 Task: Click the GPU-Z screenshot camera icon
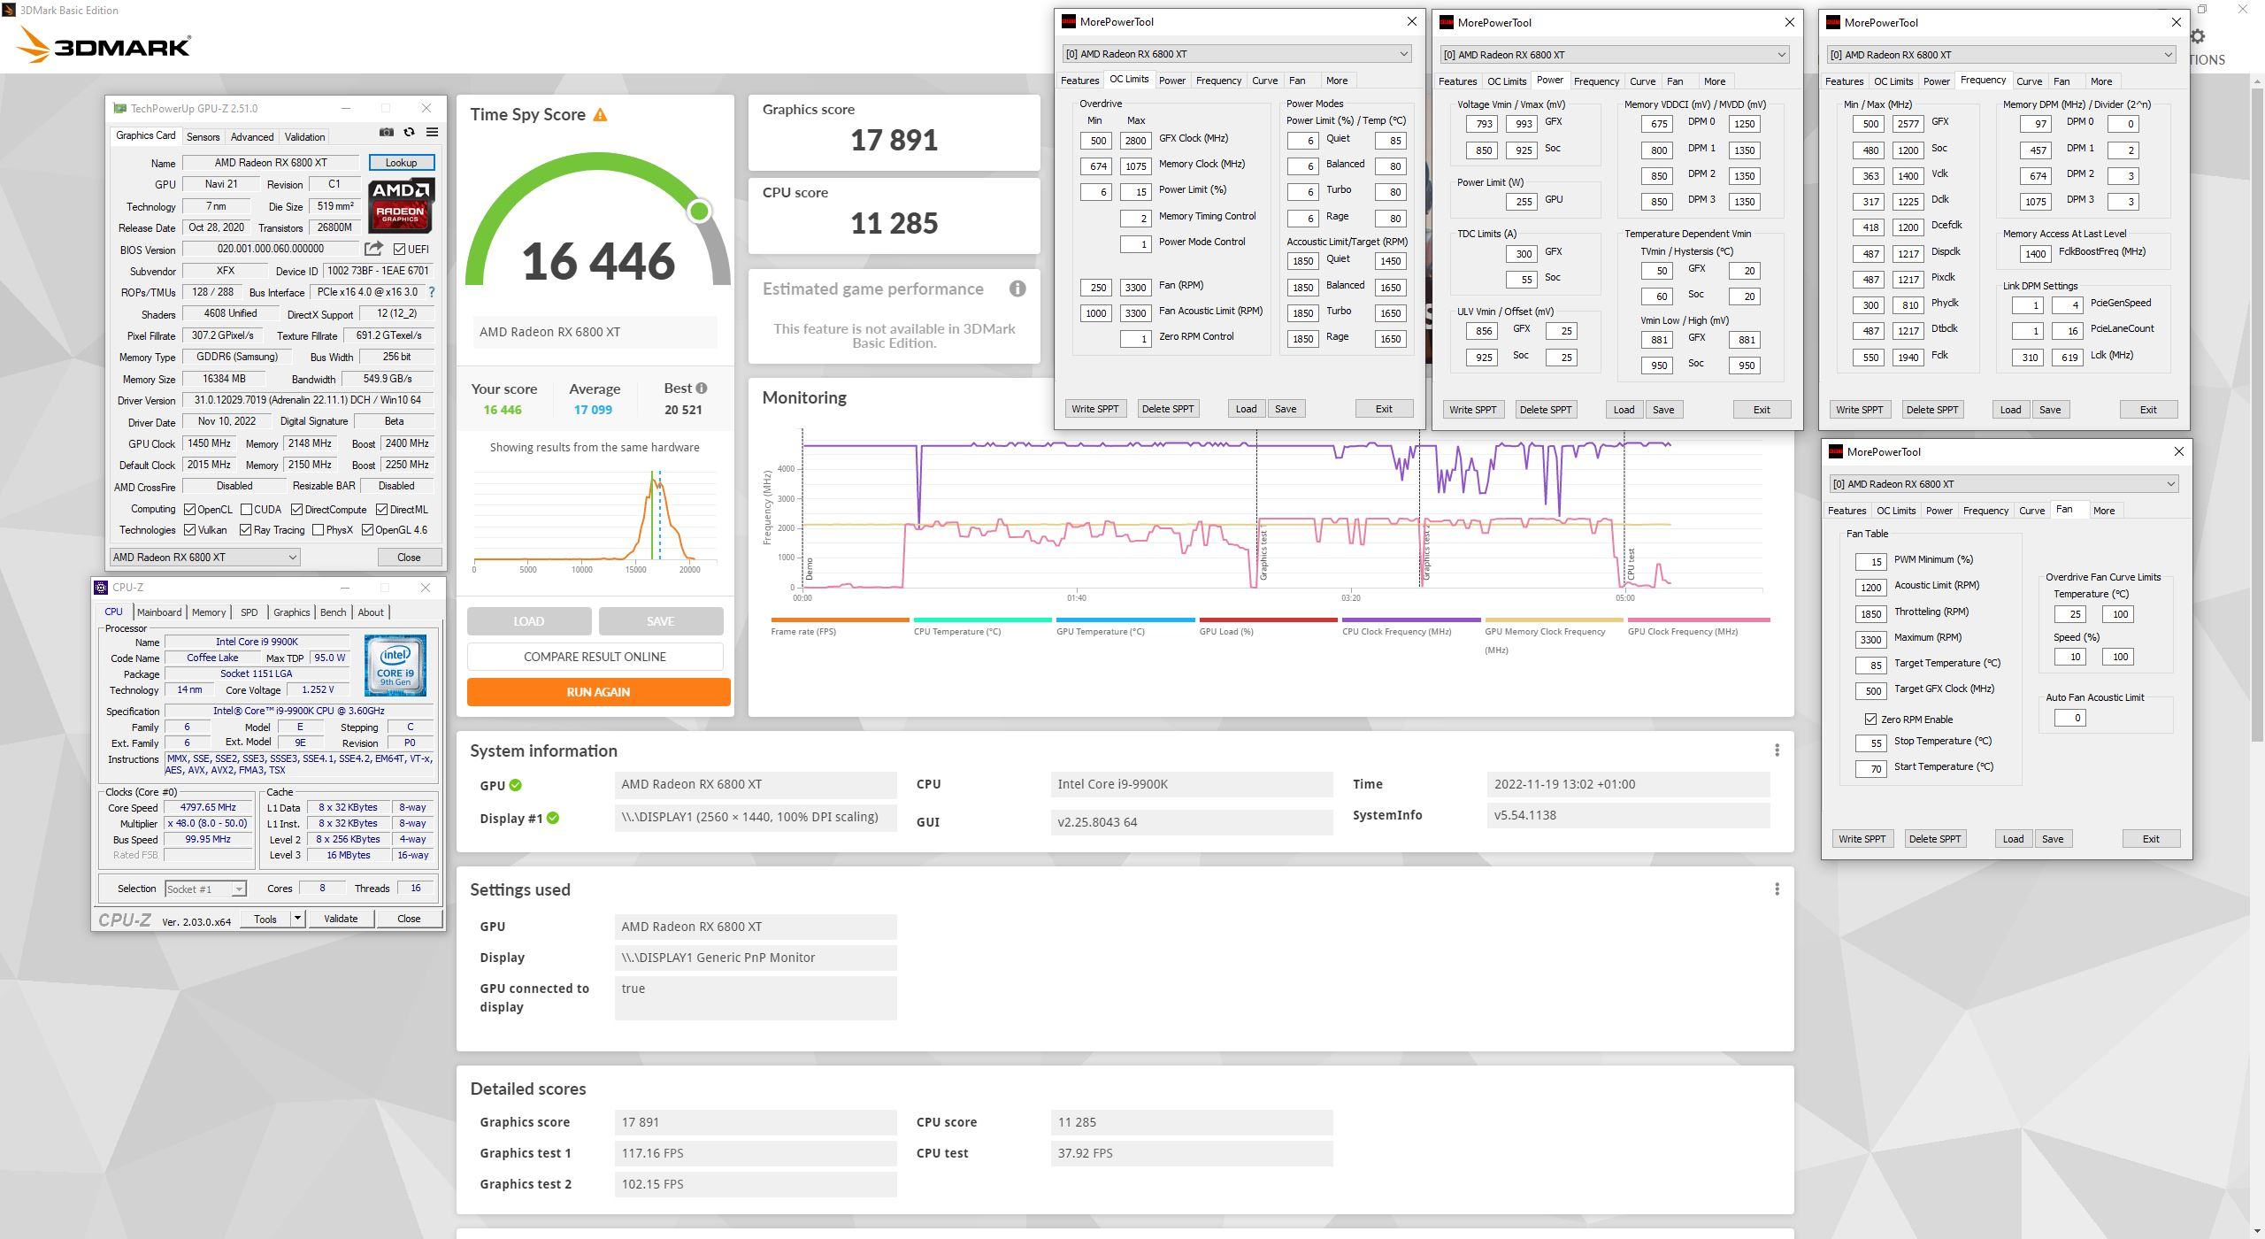tap(387, 132)
